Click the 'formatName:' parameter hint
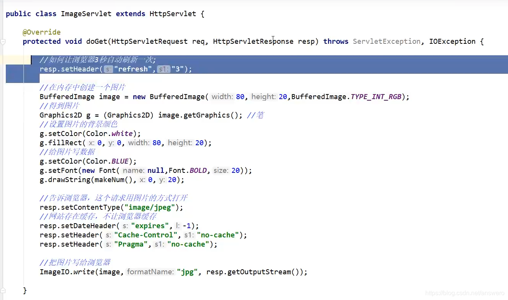This screenshot has width=508, height=300. (x=150, y=272)
